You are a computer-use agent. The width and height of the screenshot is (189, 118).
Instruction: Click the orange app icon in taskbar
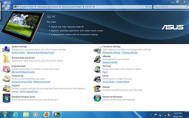tap(46, 115)
